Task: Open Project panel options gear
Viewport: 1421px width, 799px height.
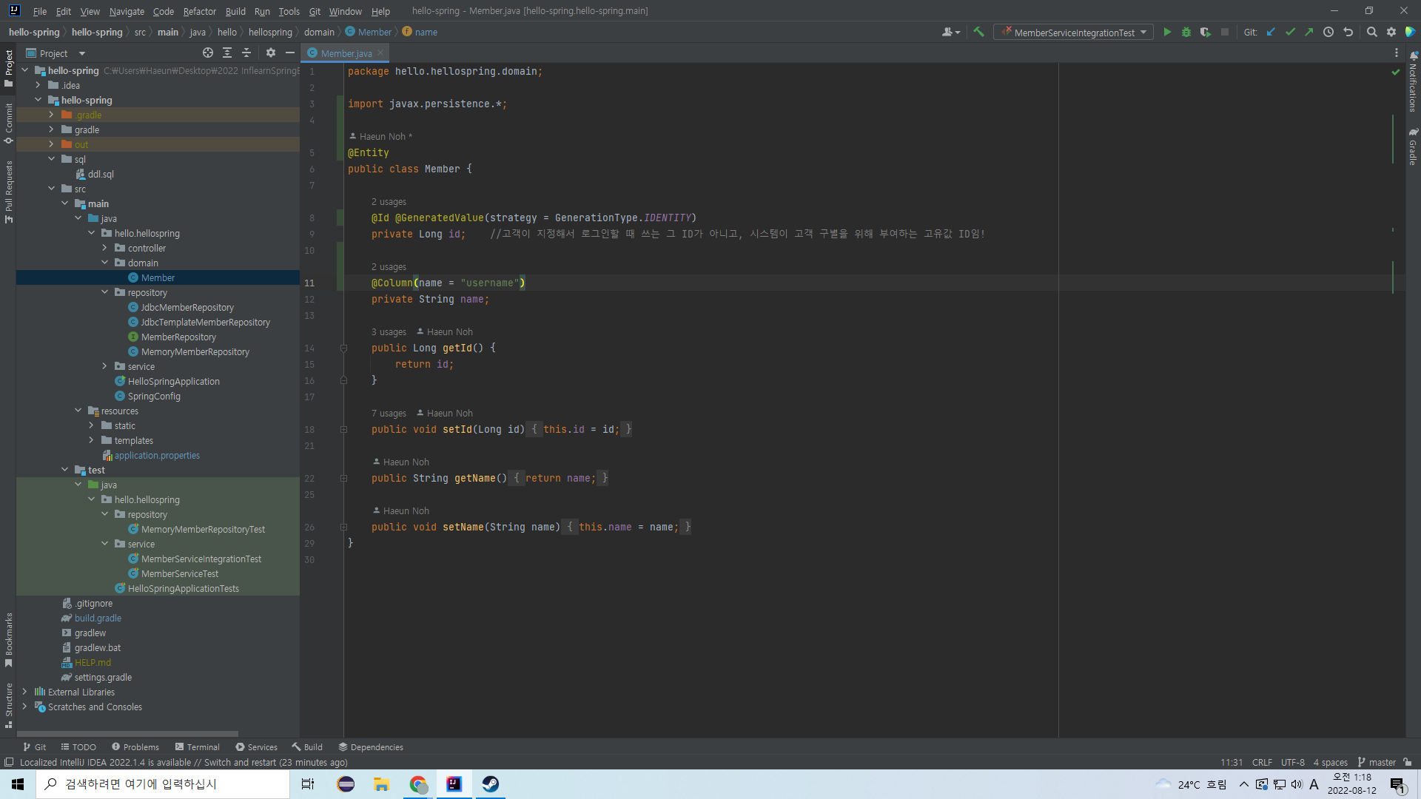Action: pos(271,53)
